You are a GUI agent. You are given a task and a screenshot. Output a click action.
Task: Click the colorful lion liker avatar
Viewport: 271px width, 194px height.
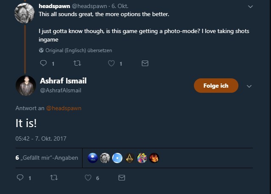pyautogui.click(x=142, y=158)
